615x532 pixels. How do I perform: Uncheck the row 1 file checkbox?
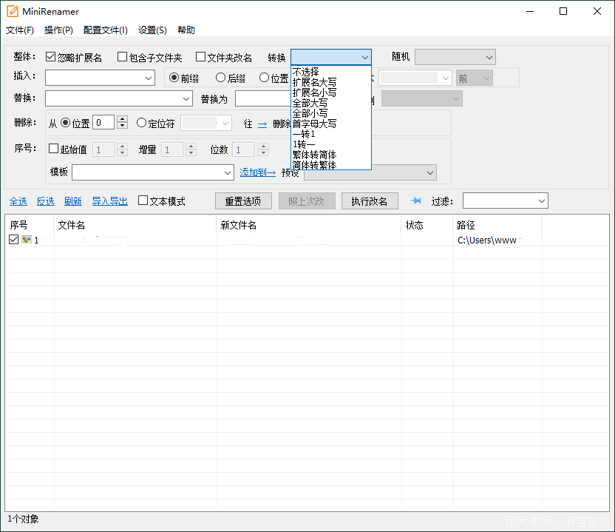(14, 240)
